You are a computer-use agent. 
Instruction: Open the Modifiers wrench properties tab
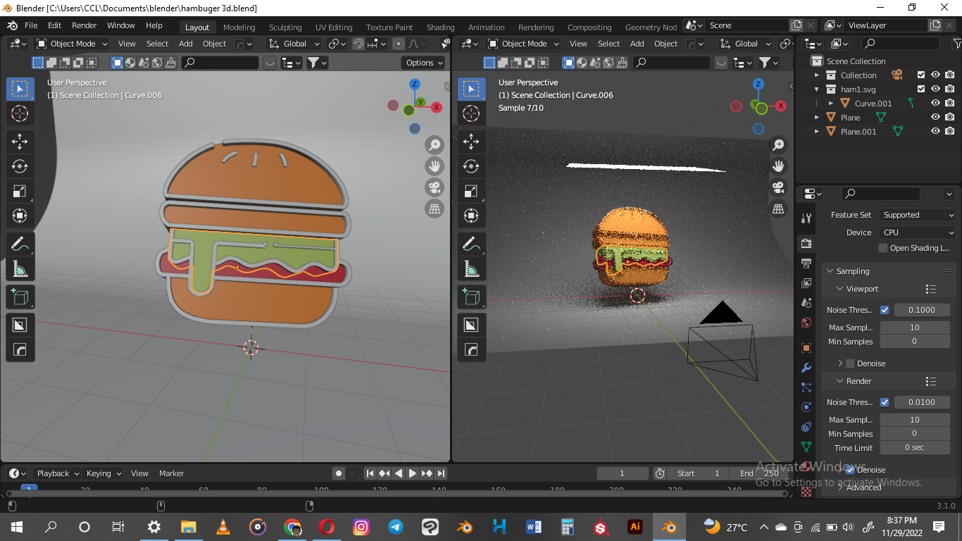(806, 368)
